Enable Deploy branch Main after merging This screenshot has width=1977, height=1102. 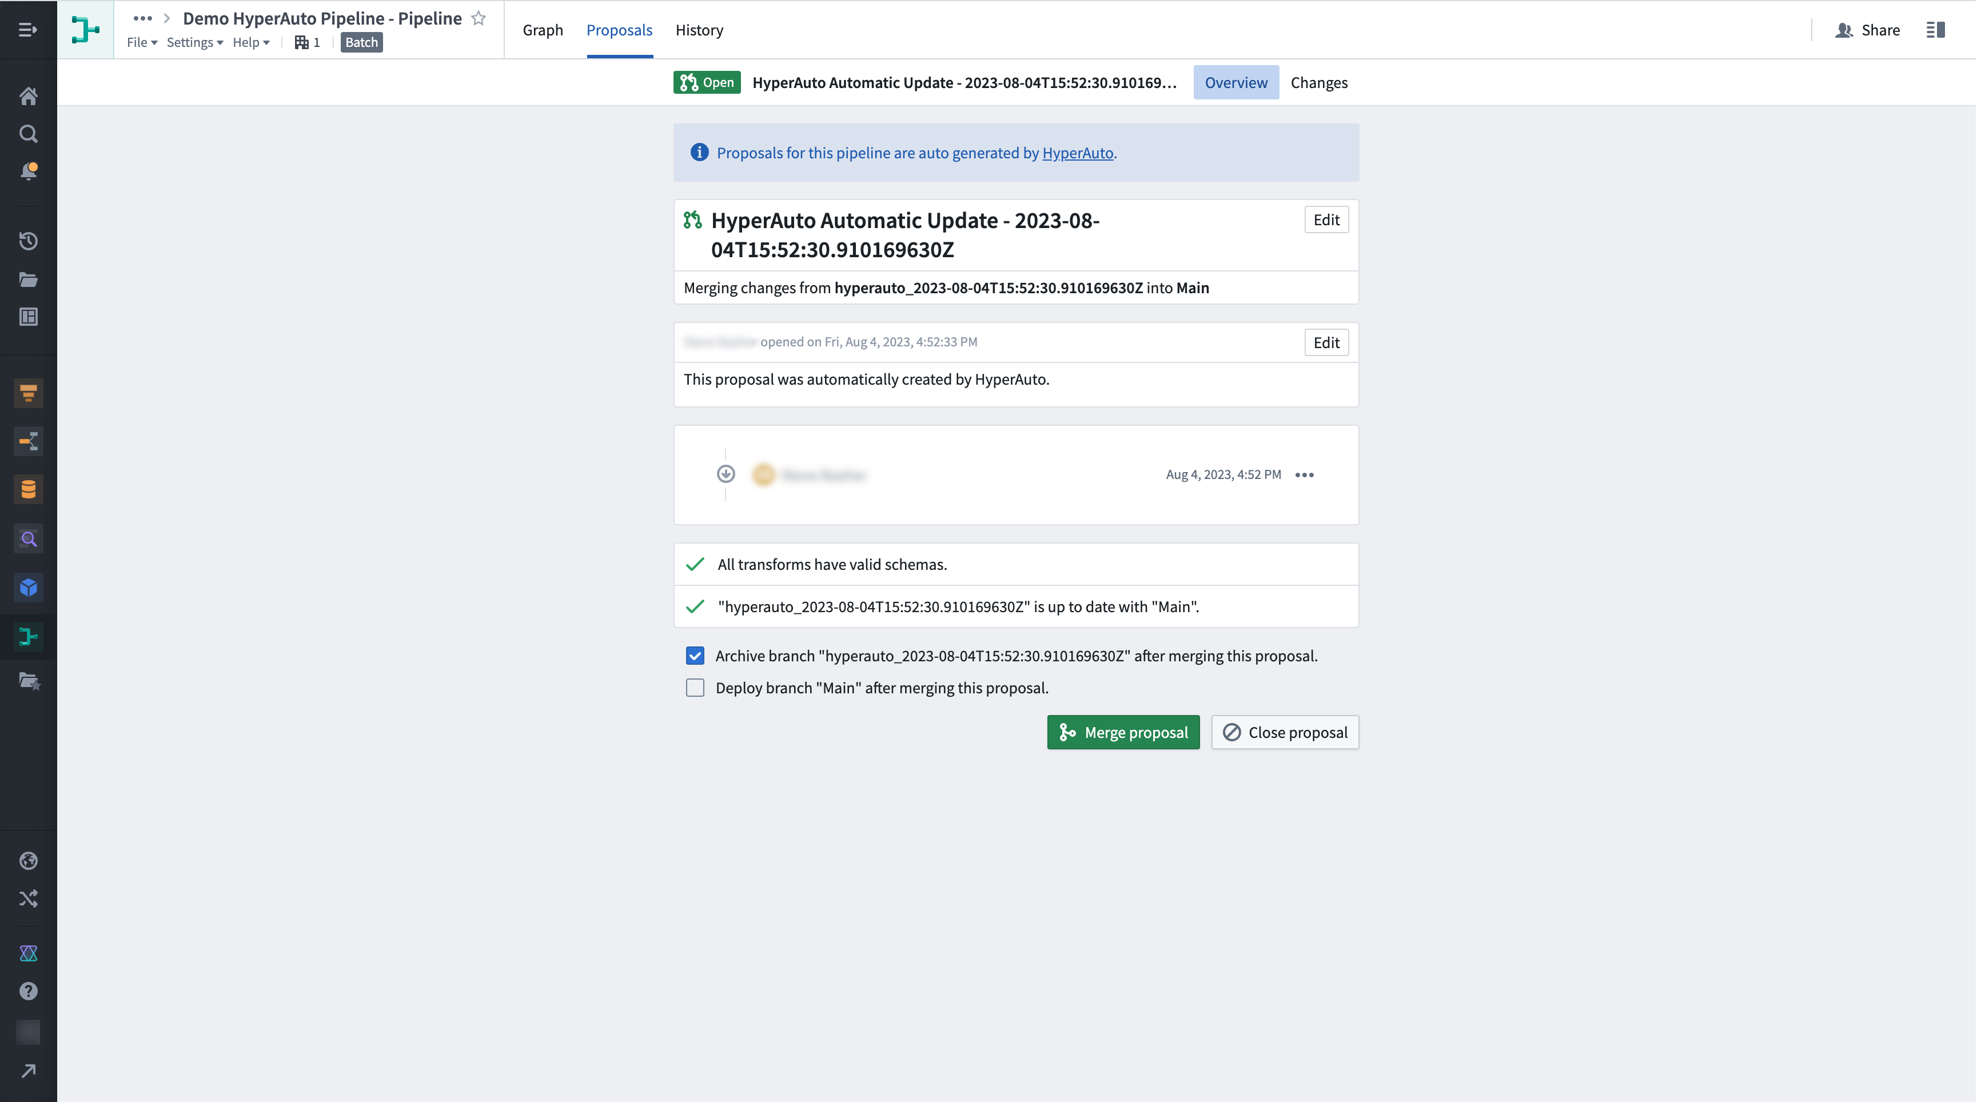click(x=695, y=688)
